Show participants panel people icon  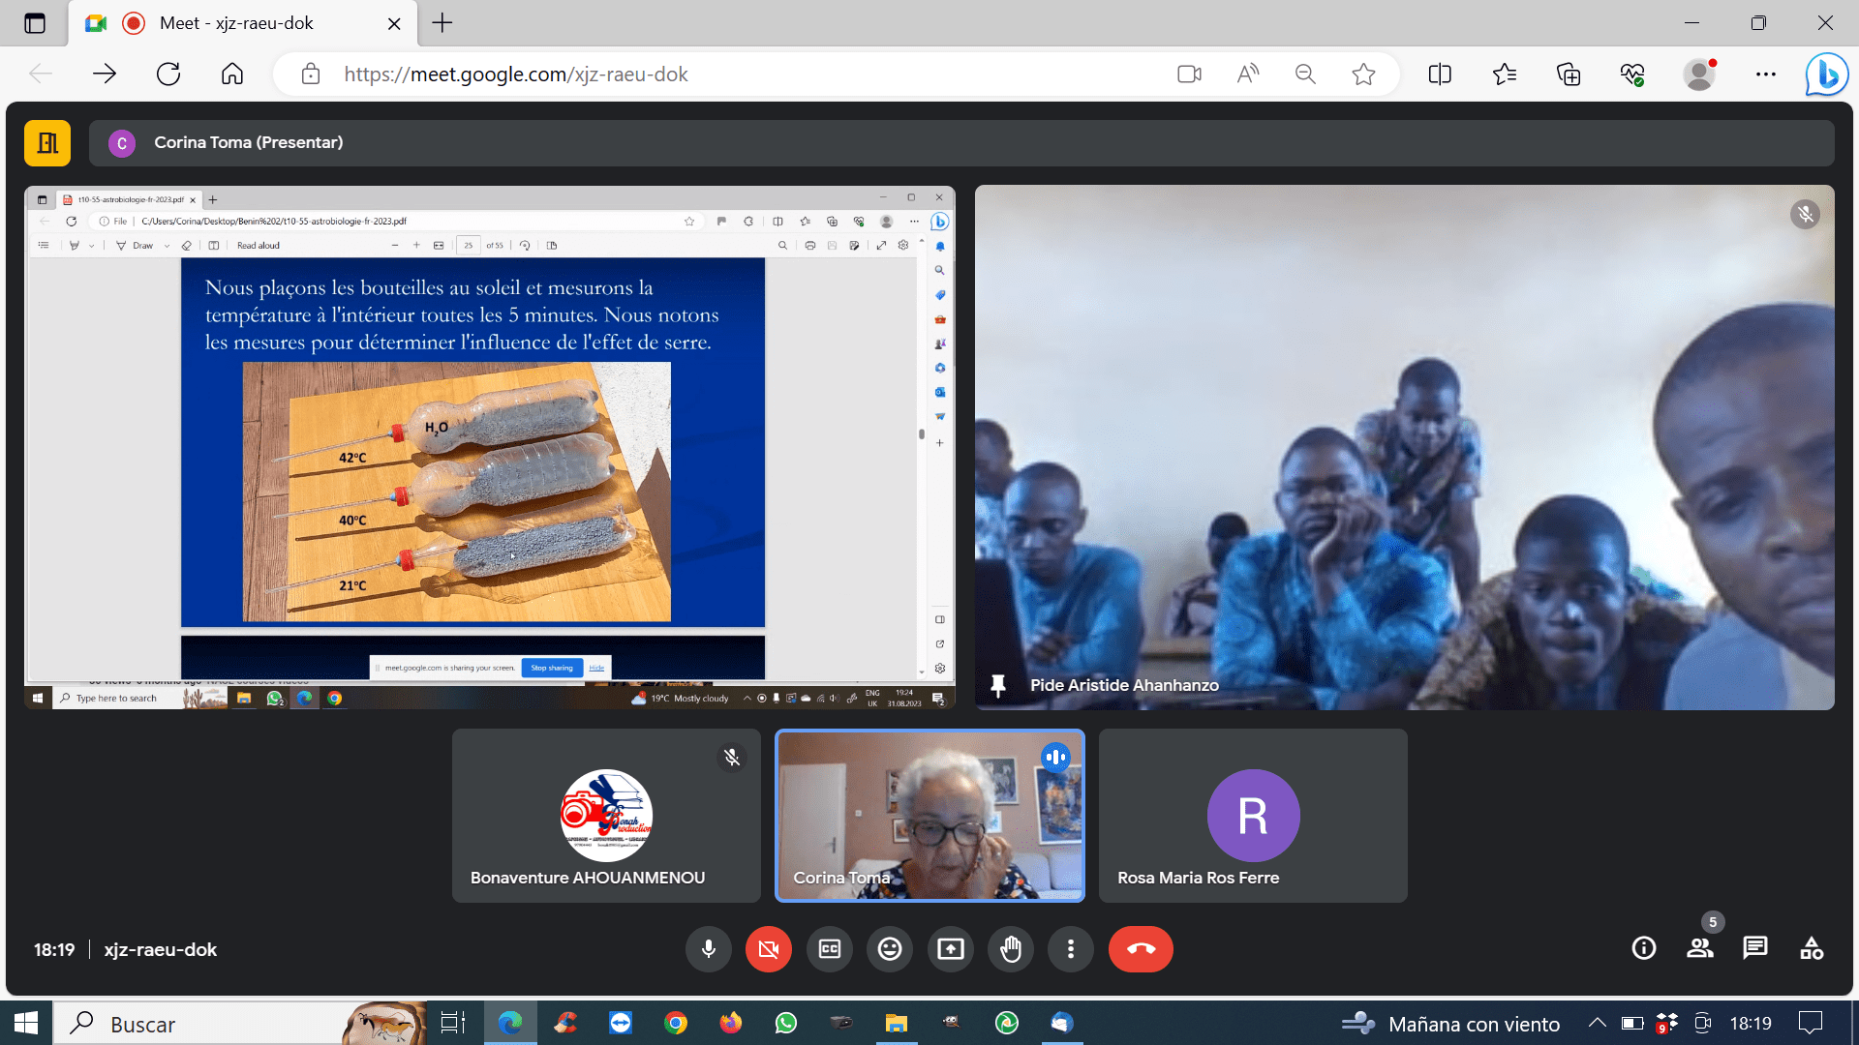[1700, 948]
